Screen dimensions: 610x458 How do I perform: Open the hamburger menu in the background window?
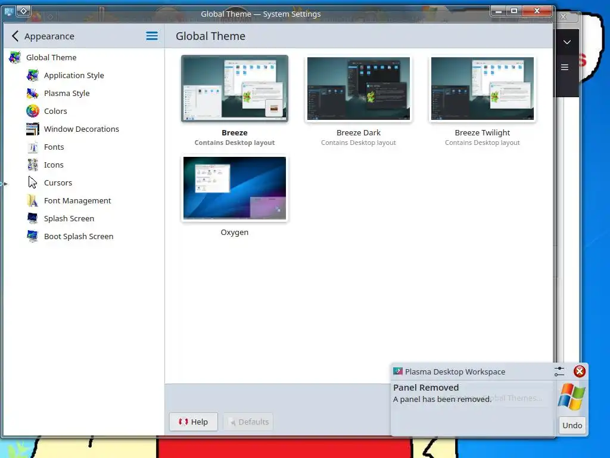click(565, 67)
